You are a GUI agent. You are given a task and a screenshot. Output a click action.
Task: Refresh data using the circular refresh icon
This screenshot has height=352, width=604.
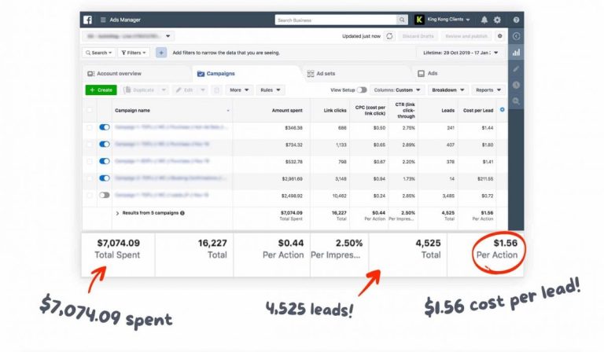[x=389, y=36]
